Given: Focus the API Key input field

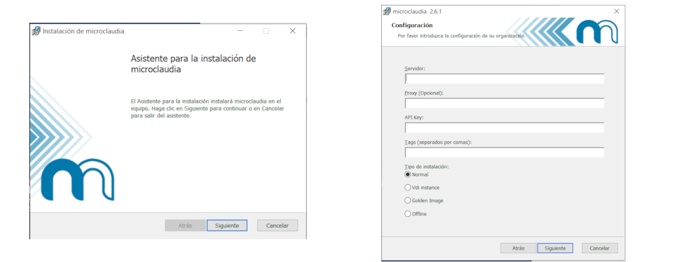Looking at the screenshot, I should point(504,127).
